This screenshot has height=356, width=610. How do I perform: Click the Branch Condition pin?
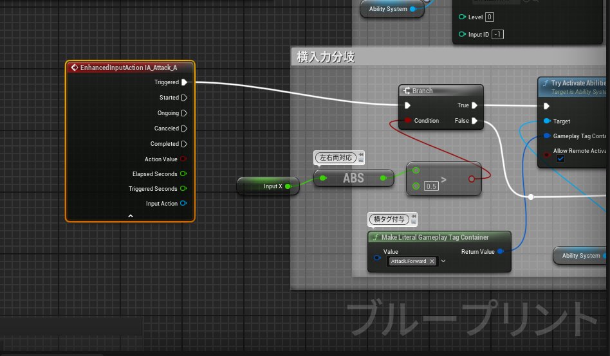click(407, 120)
